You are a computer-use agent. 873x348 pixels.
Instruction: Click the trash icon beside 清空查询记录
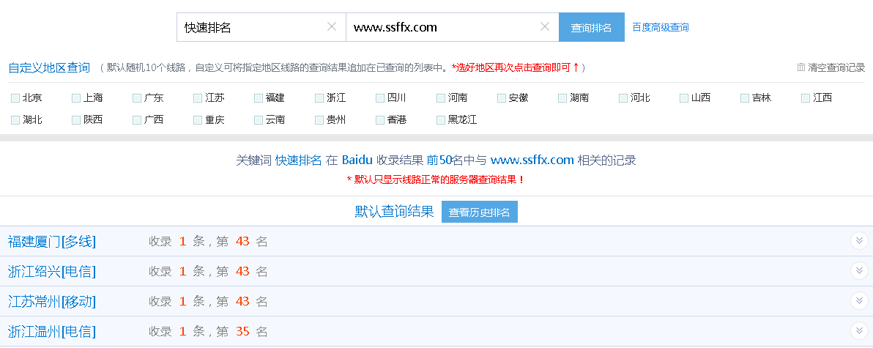(801, 67)
